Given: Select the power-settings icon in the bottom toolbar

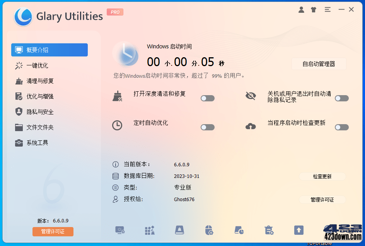Looking at the screenshot, I should 120,230.
